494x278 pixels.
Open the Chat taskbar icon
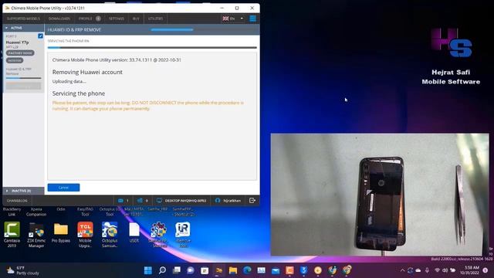tap(191, 270)
